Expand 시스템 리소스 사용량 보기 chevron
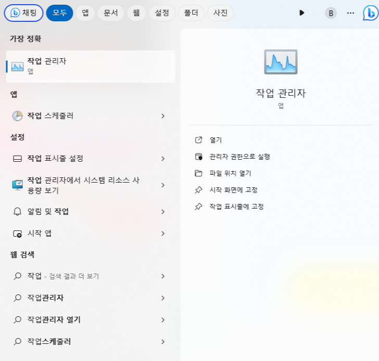This screenshot has height=361, width=379. (163, 185)
